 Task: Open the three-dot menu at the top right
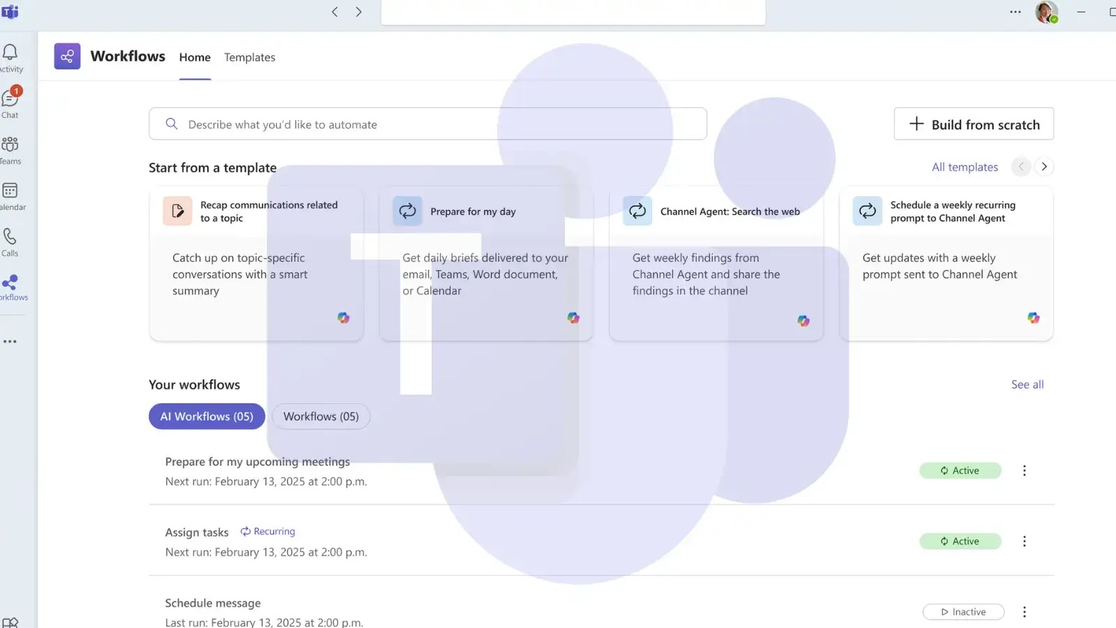[1016, 12]
